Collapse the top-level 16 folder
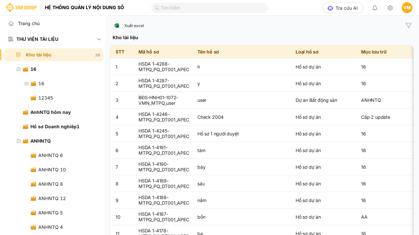419x235 pixels. (x=19, y=69)
